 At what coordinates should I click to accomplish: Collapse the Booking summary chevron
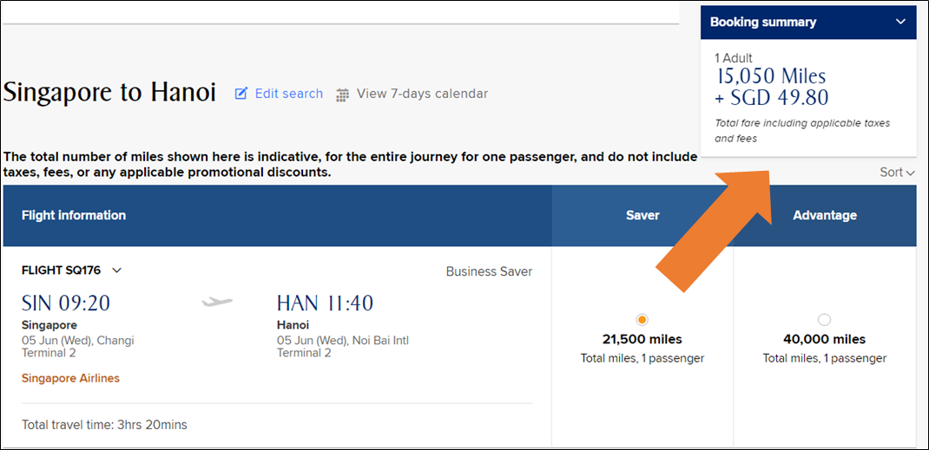900,23
